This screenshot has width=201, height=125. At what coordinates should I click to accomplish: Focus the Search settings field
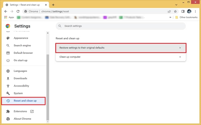(x=121, y=26)
